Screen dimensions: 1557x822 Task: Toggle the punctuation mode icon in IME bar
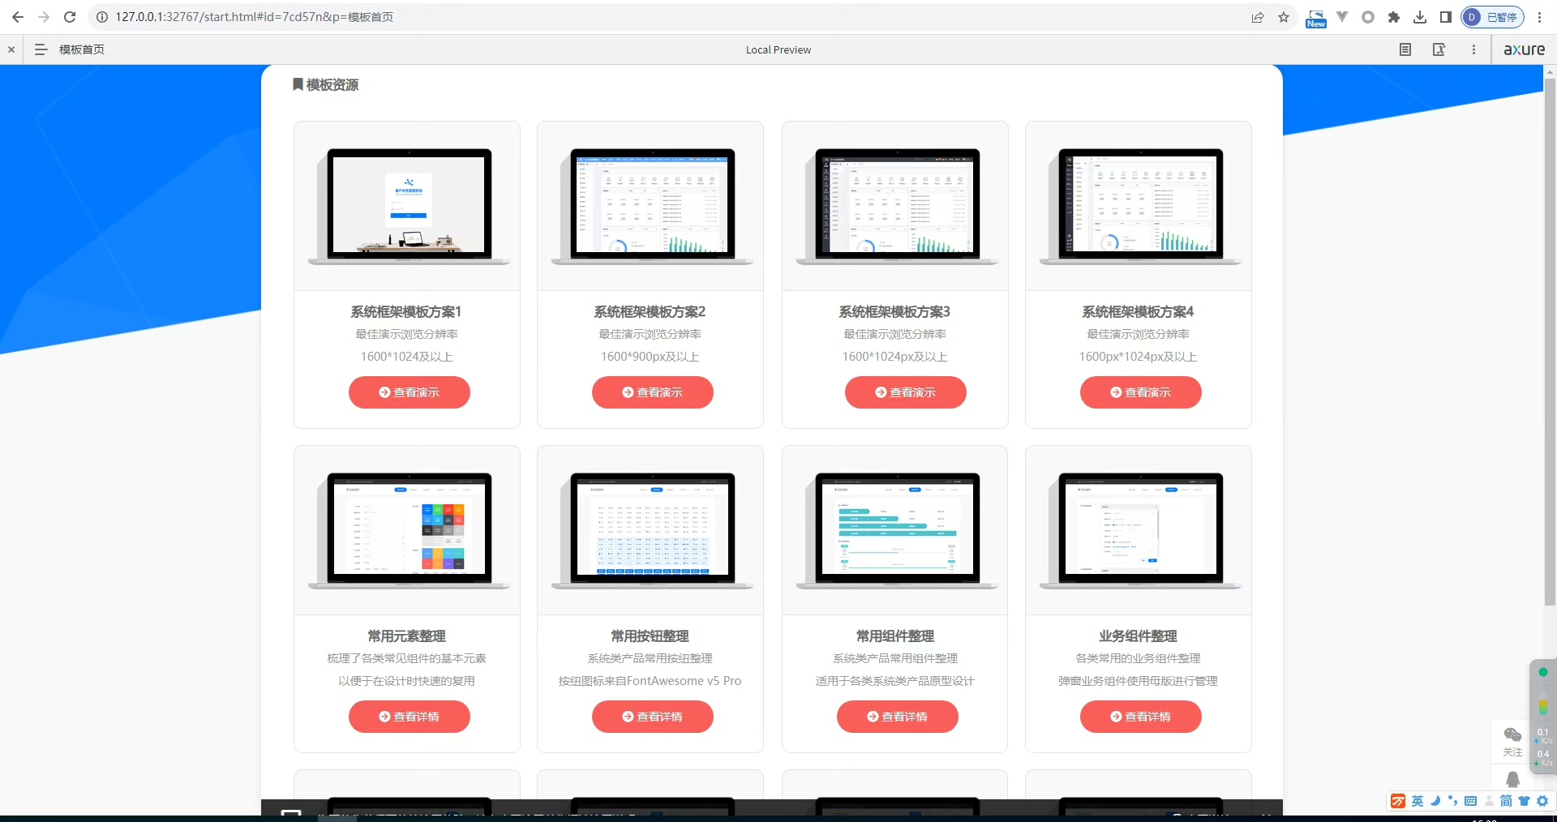[x=1452, y=801]
